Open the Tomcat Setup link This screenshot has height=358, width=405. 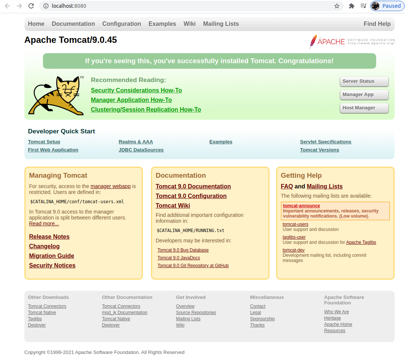[x=44, y=142]
